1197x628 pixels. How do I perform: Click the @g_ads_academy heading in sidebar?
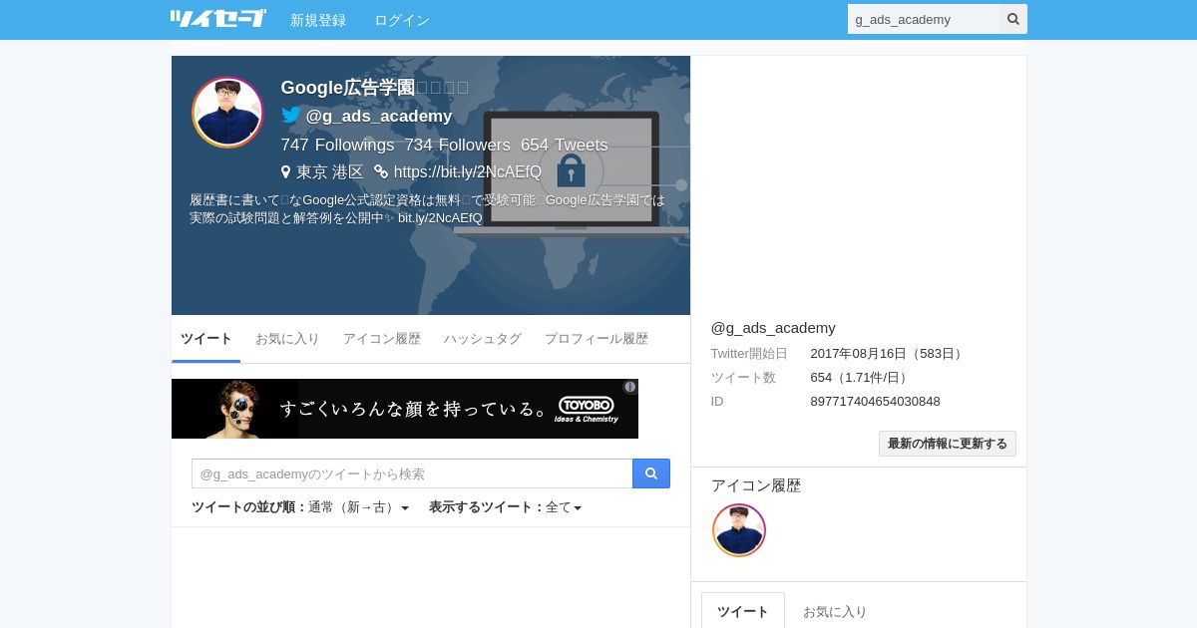coord(773,328)
